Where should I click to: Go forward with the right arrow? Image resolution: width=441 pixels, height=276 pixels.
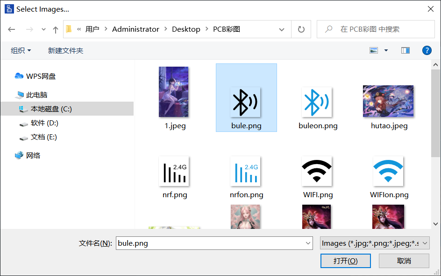point(29,29)
